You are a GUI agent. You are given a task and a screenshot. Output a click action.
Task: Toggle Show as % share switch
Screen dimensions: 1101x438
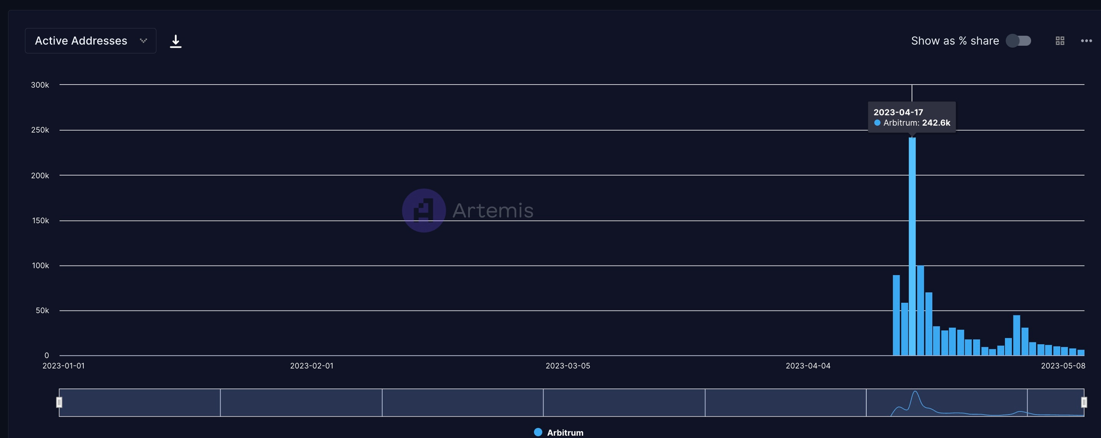pyautogui.click(x=1018, y=41)
